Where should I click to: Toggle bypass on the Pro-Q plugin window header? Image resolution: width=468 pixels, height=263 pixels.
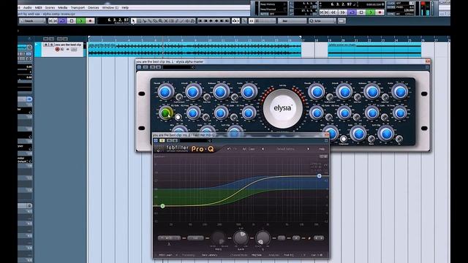tap(156, 140)
